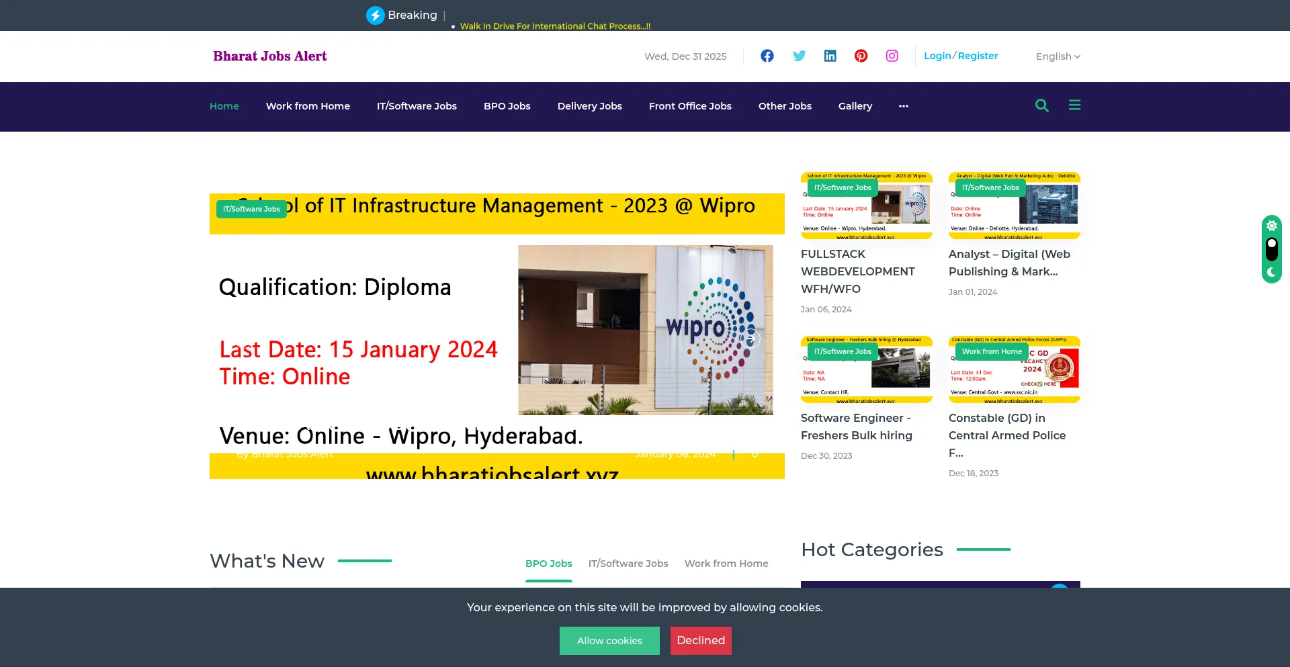The height and width of the screenshot is (667, 1290).
Task: Click the lightning Breaking news icon
Action: pyautogui.click(x=375, y=15)
